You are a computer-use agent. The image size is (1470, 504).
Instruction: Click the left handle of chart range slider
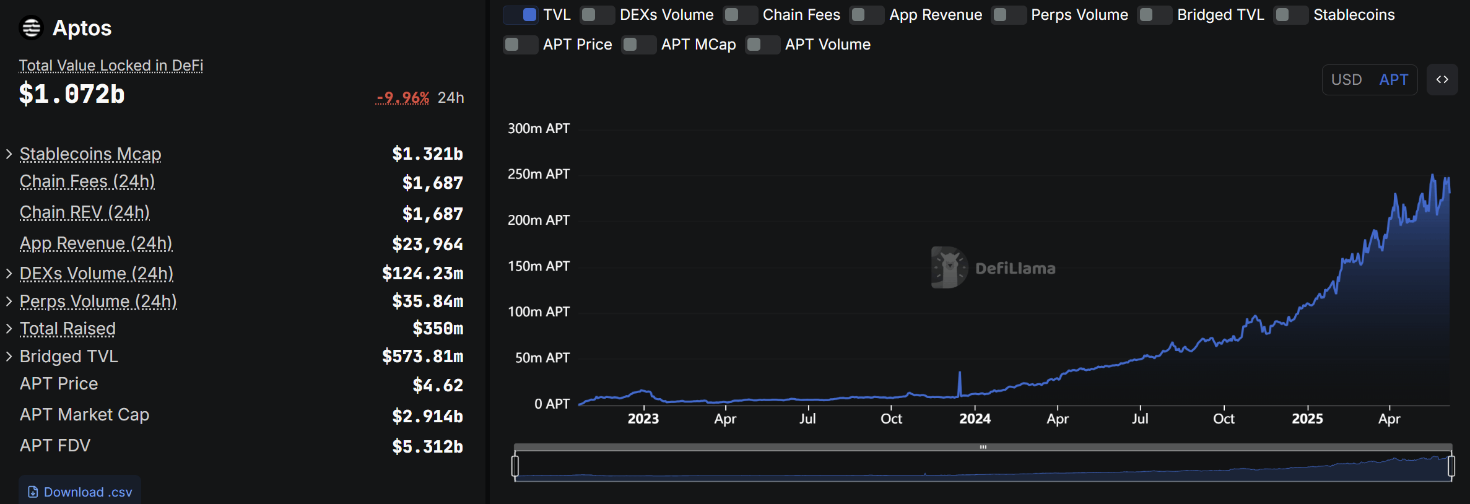515,466
